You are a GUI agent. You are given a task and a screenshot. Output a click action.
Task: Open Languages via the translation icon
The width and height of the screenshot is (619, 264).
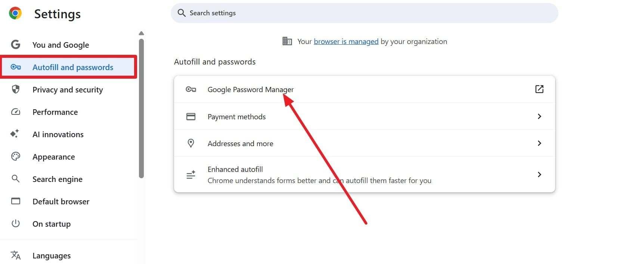tap(15, 255)
